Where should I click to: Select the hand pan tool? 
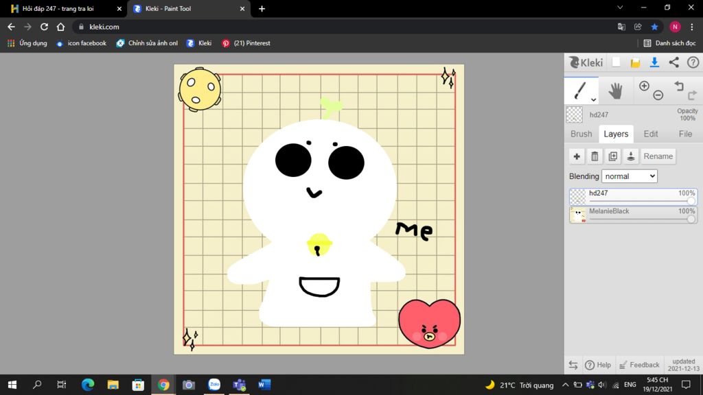coord(616,91)
